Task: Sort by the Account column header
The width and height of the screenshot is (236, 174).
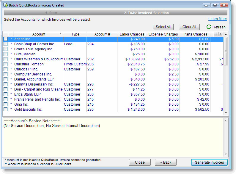Action: (x=39, y=34)
